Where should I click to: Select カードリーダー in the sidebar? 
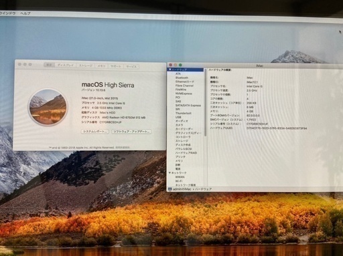pos(184,129)
